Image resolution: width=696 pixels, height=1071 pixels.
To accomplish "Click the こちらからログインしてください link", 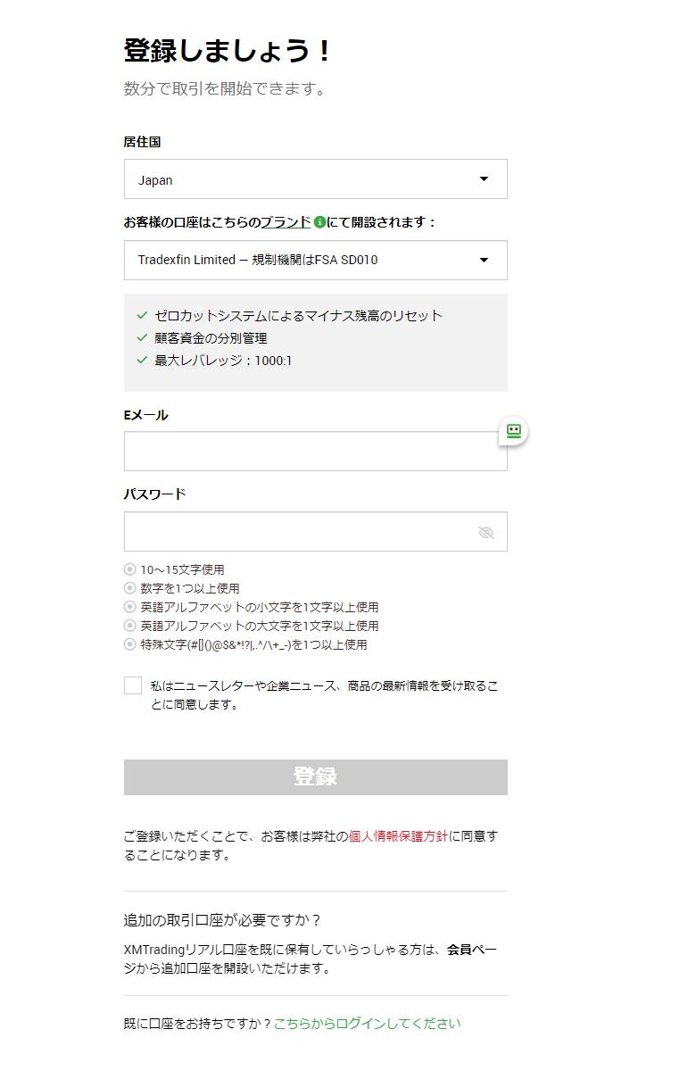I will (368, 1024).
